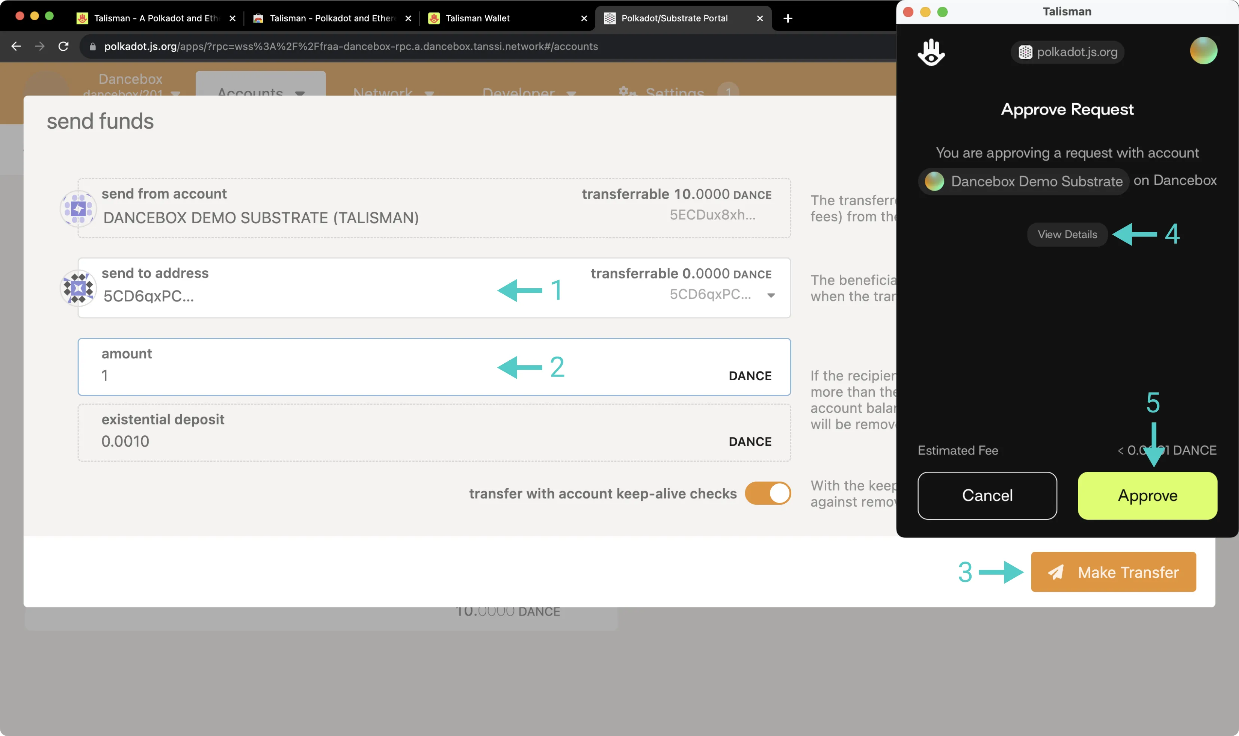Click the polkadot.js.org site badge
Image resolution: width=1239 pixels, height=736 pixels.
1067,52
